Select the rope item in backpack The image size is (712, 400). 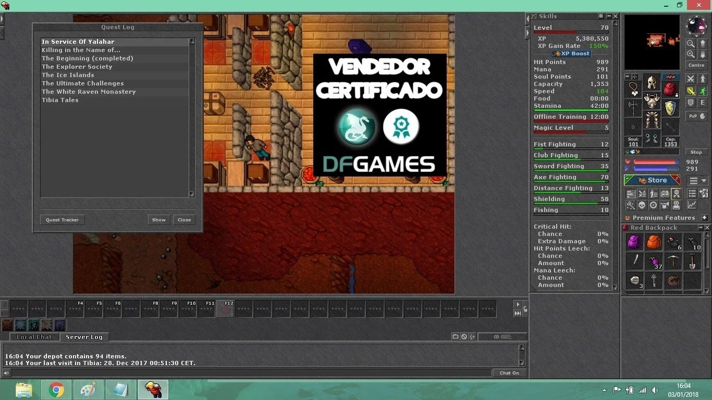673,281
